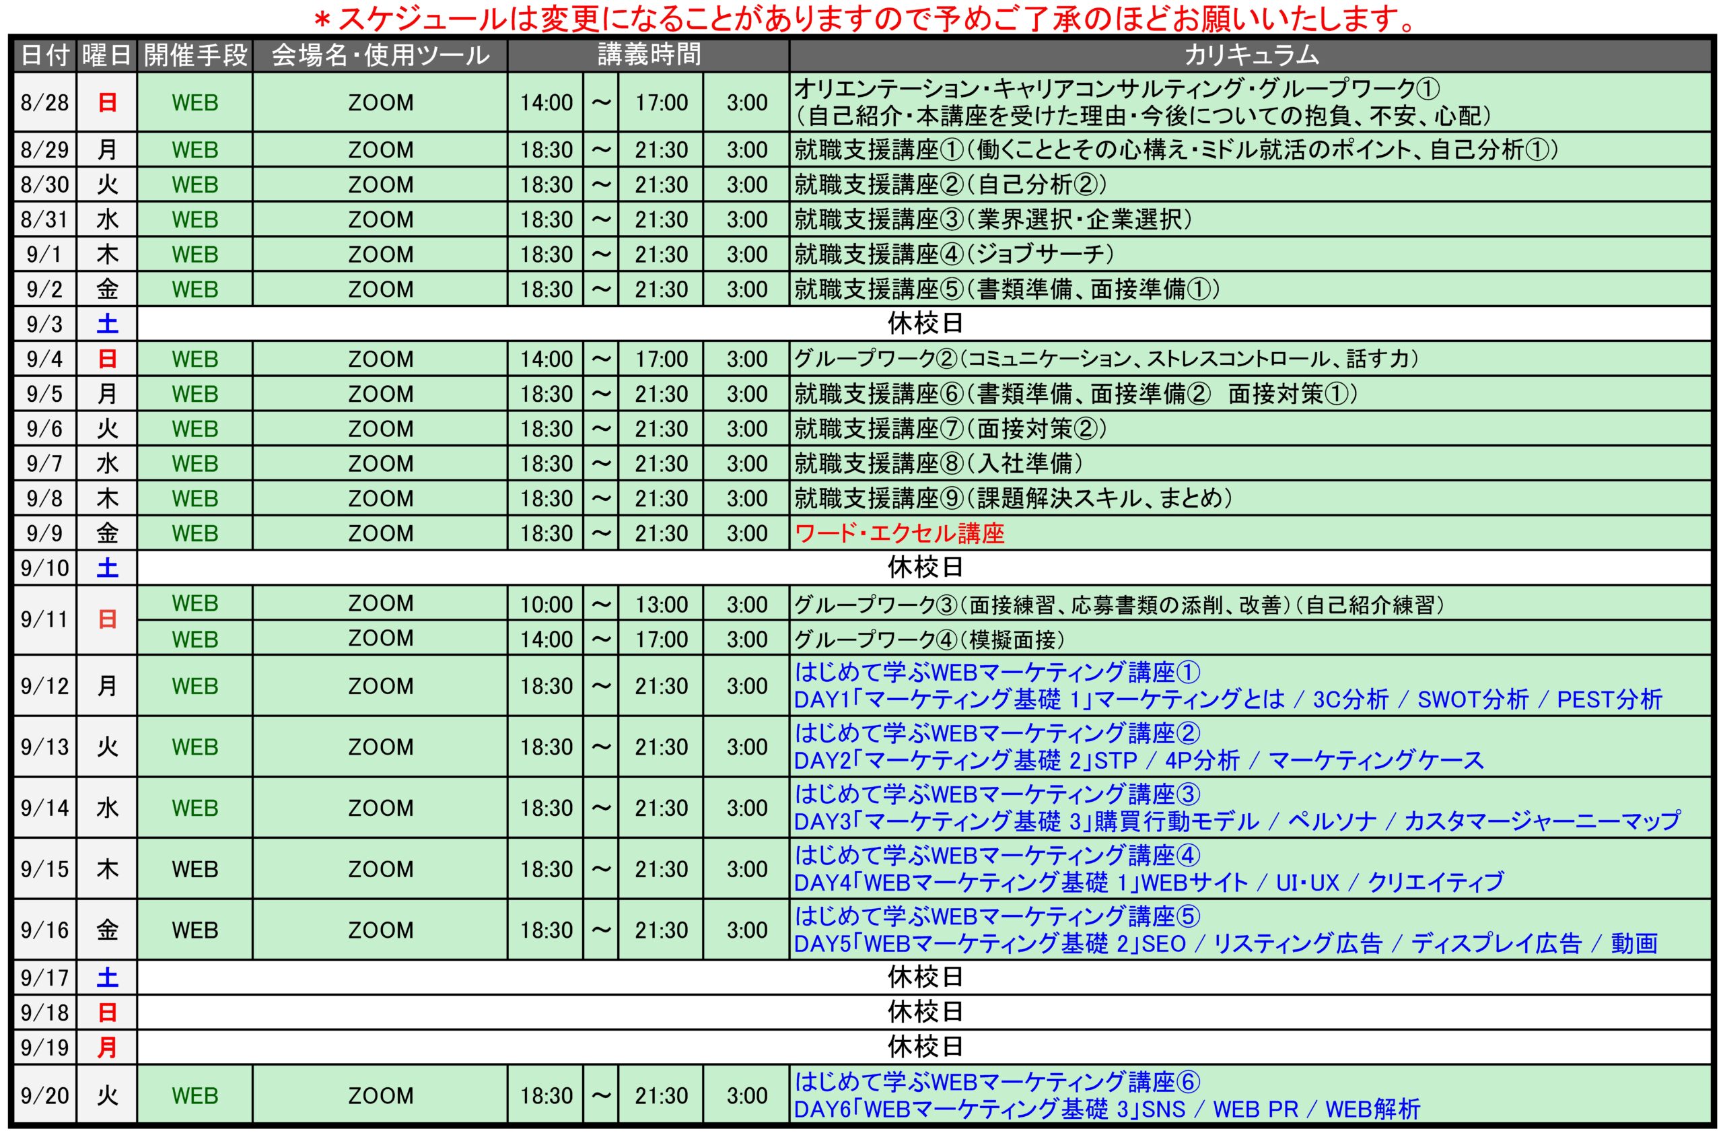The height and width of the screenshot is (1133, 1723).
Task: Click 就職支援講座① curriculum cell
Action: pos(1252,150)
